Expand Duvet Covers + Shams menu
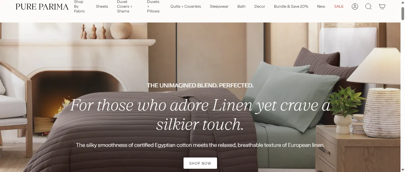Viewport: 405px width, 172px height. 125,7
